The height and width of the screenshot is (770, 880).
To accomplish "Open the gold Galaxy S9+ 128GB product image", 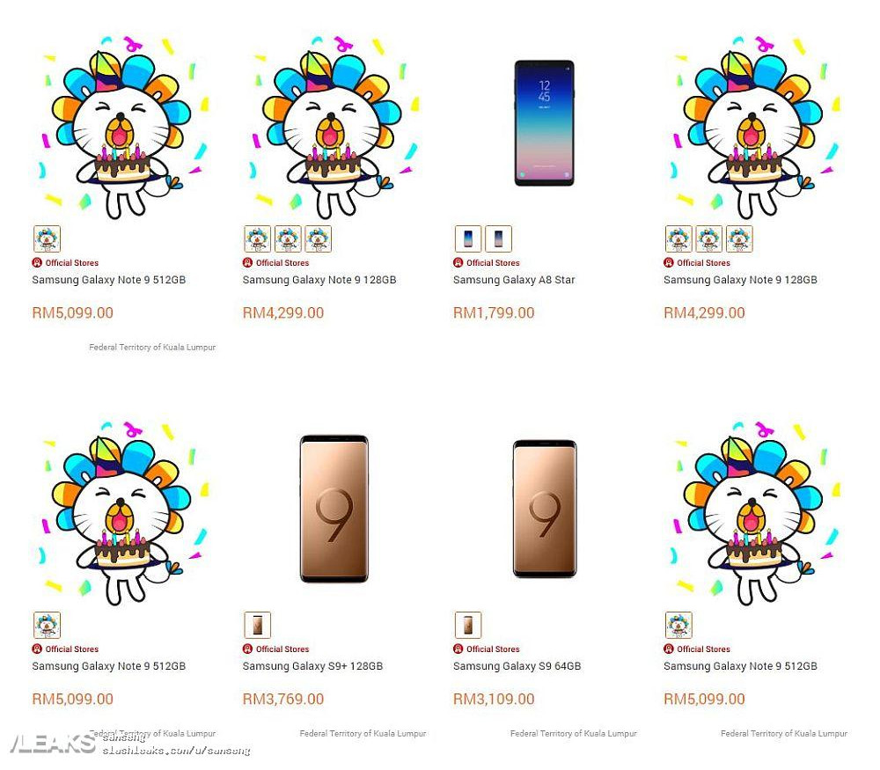I will click(334, 509).
